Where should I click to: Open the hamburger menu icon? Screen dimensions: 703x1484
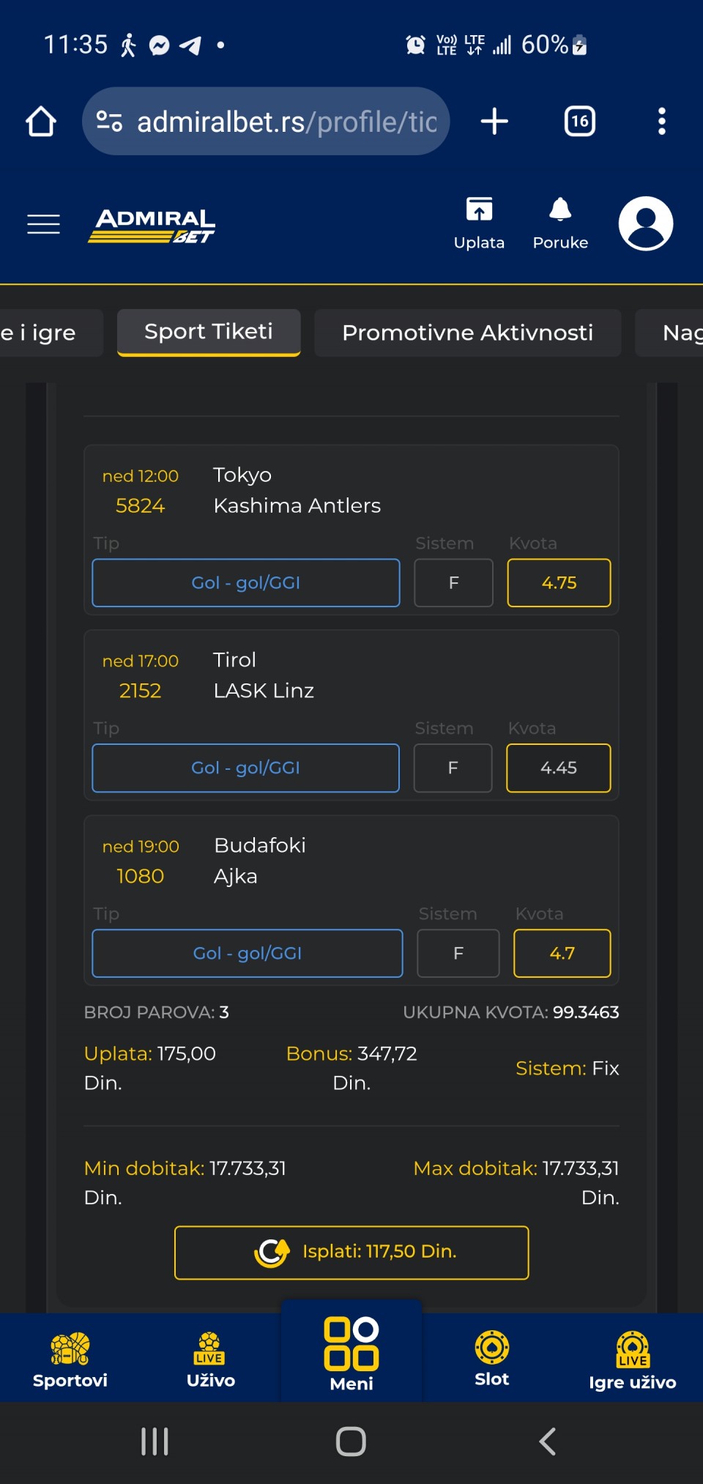[x=43, y=223]
